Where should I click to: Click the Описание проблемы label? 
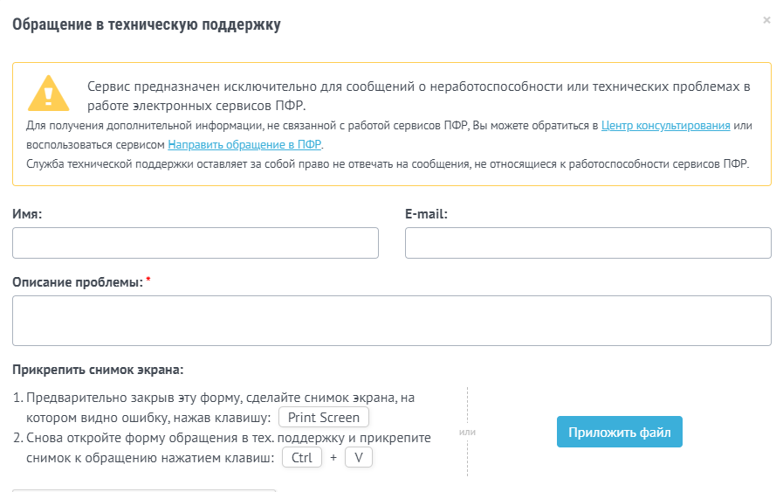[78, 282]
